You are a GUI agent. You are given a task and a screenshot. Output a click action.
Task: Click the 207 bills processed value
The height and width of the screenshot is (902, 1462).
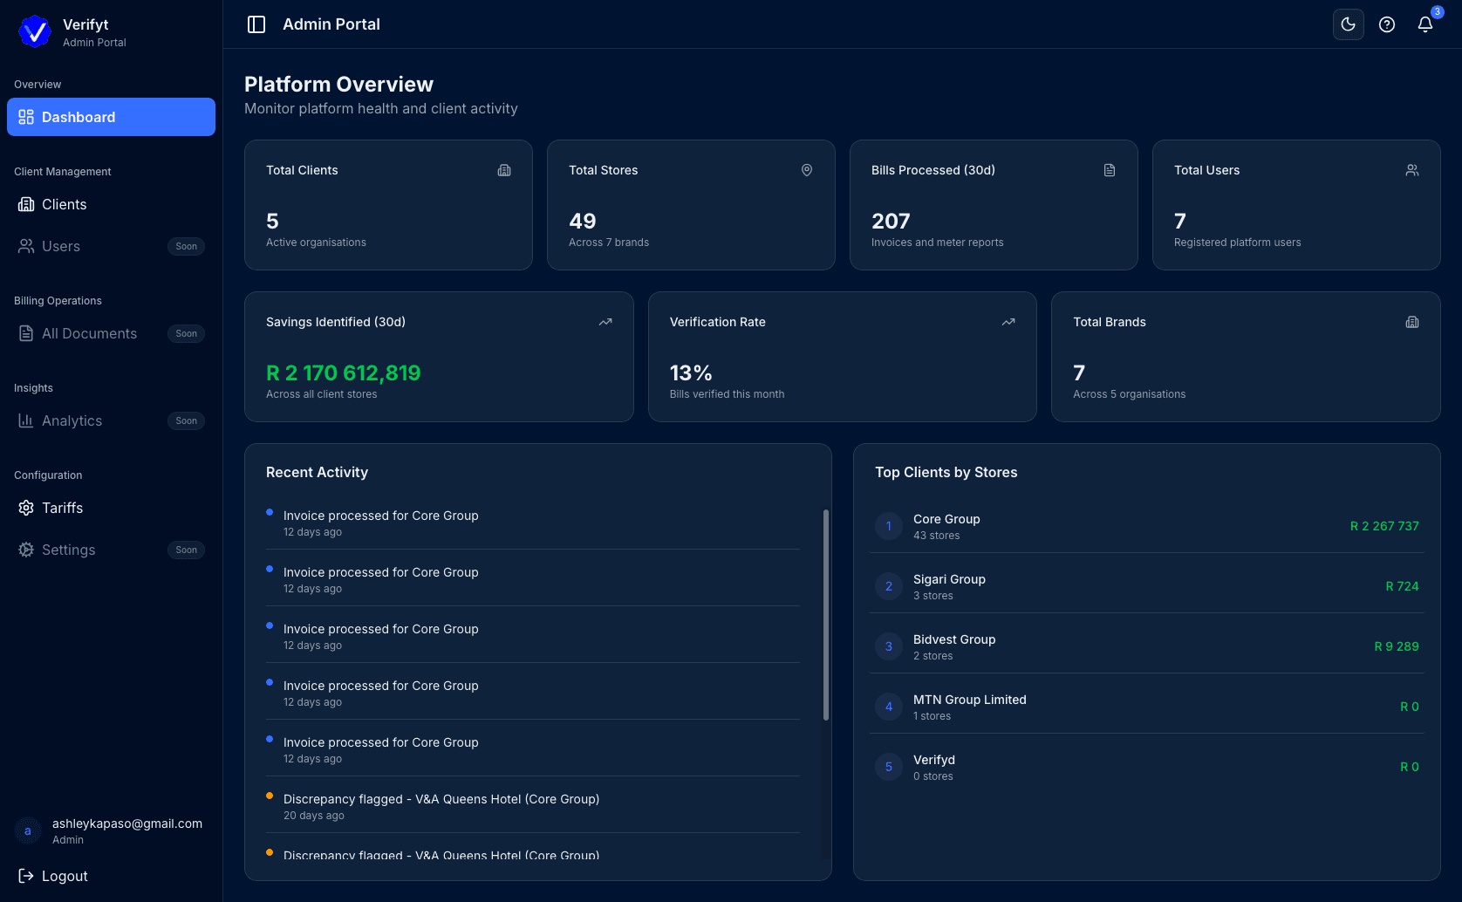[891, 222]
